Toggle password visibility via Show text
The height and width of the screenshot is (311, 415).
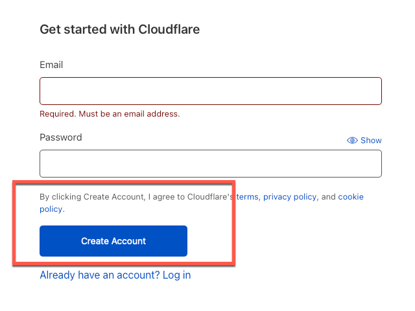pos(371,140)
